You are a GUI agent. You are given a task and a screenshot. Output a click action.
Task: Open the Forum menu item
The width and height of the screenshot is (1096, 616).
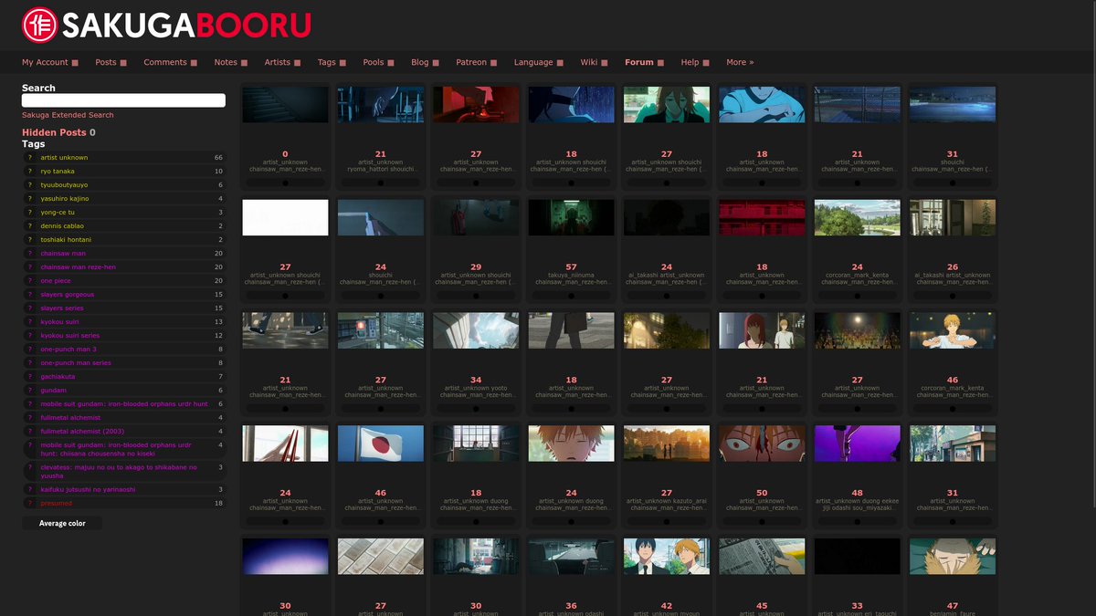pyautogui.click(x=639, y=63)
